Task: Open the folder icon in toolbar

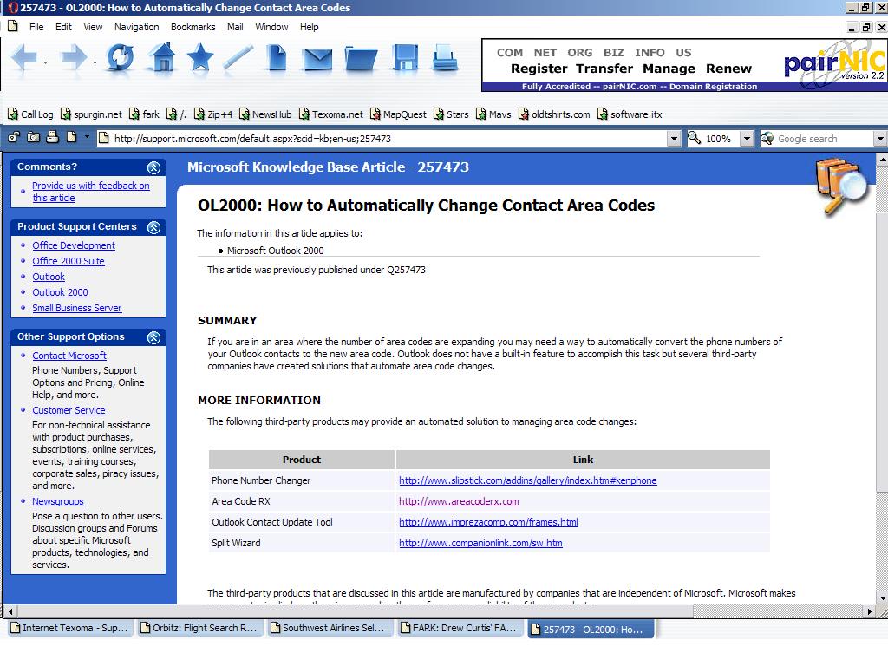Action: coord(361,59)
